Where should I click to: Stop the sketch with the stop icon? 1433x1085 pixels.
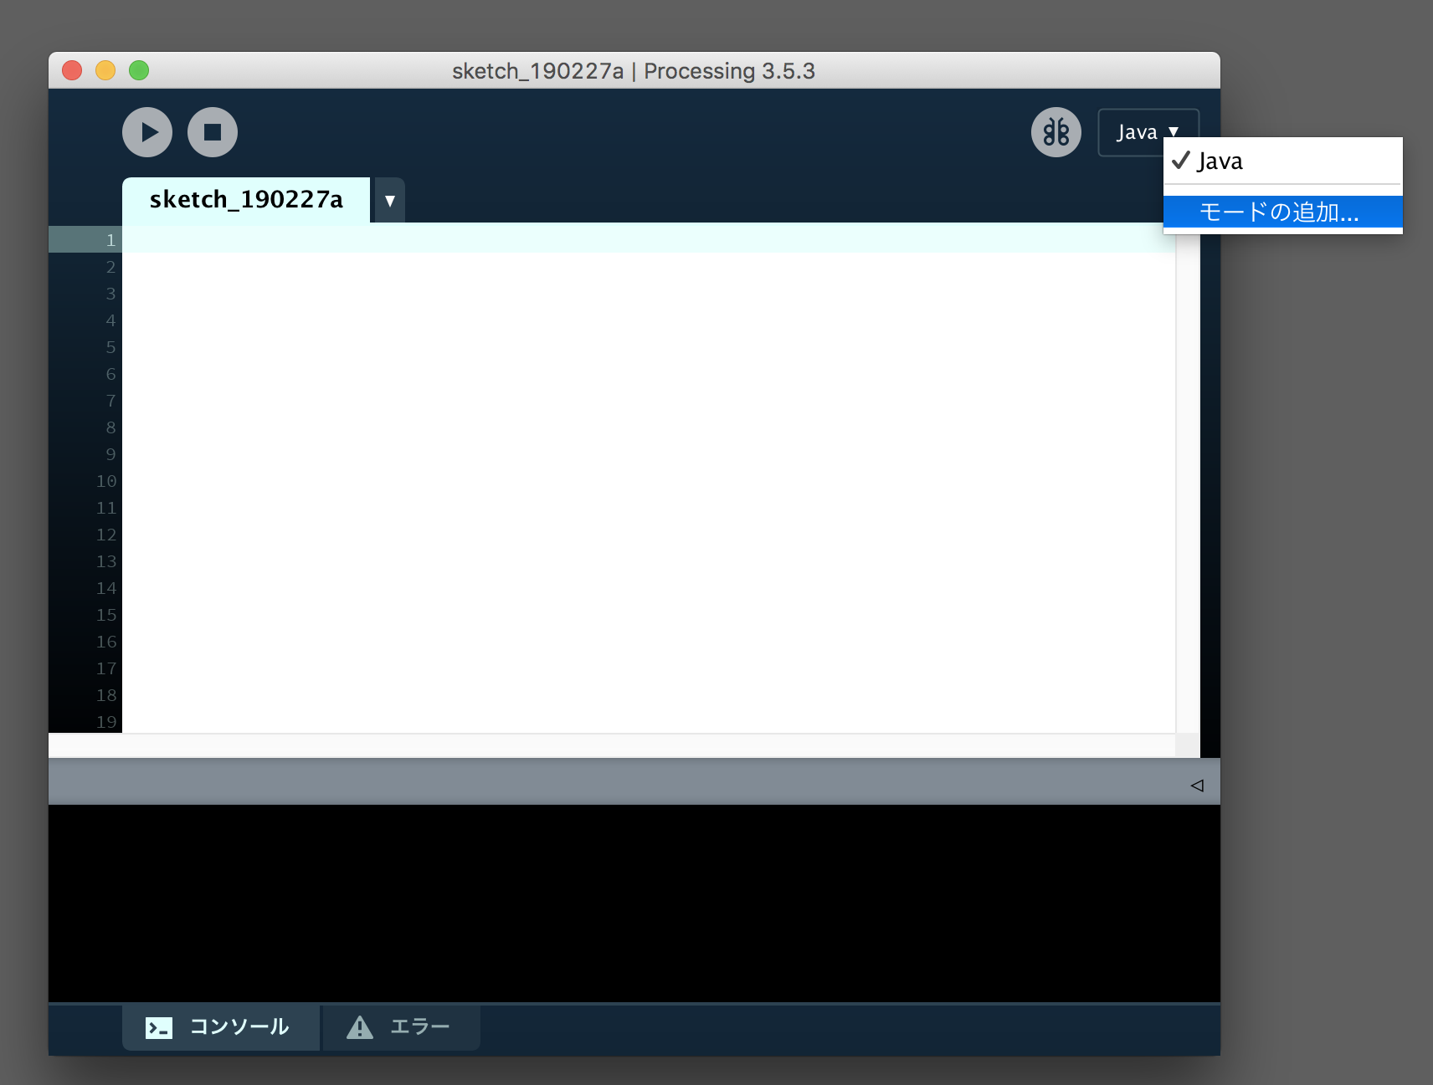click(212, 132)
